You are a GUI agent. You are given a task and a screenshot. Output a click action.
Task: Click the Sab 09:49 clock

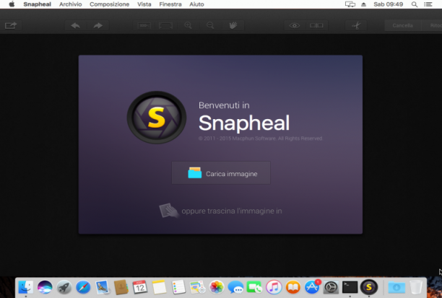388,4
